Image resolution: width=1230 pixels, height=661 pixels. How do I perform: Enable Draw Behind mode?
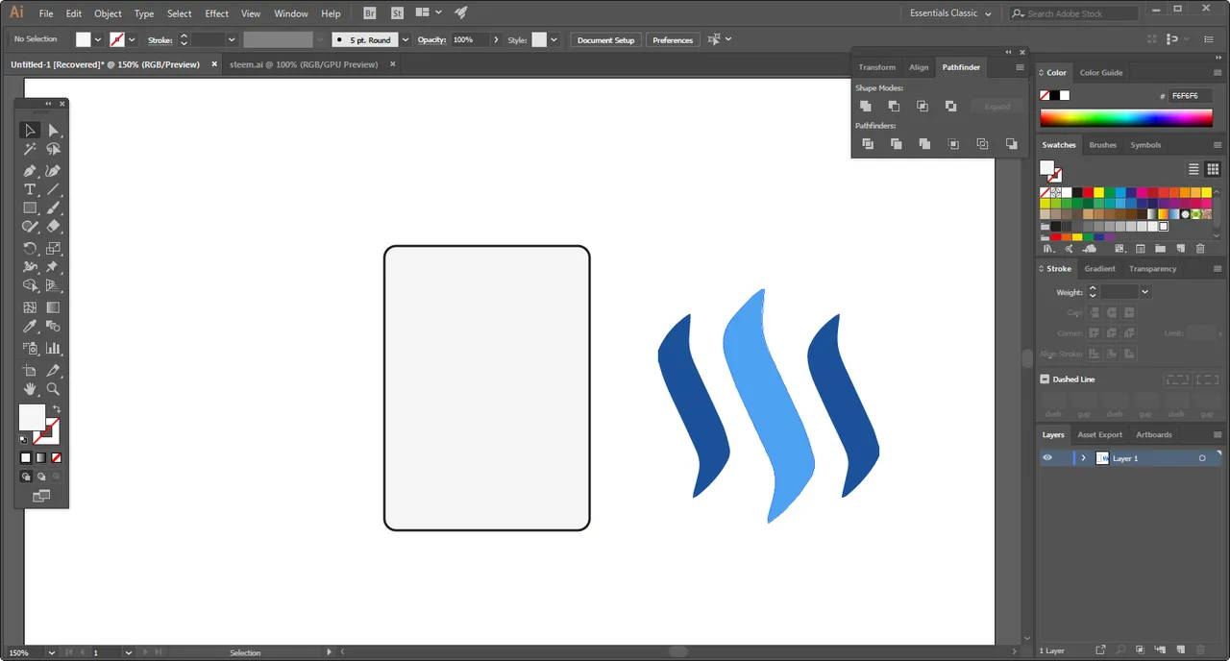click(x=41, y=477)
